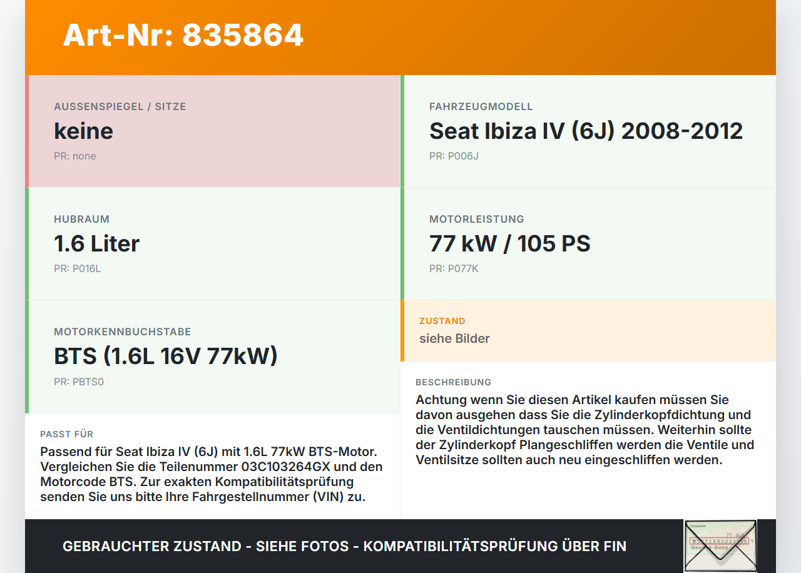This screenshot has width=801, height=573.
Task: Click the 'Achtung wenn Sie diesen Artikel' description paragraph
Action: [584, 430]
